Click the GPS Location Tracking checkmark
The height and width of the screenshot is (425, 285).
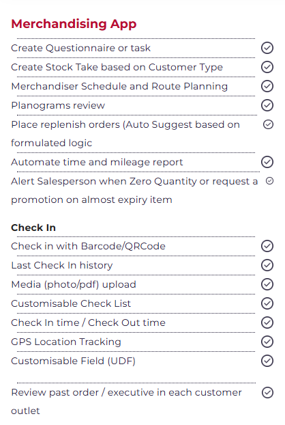(267, 342)
